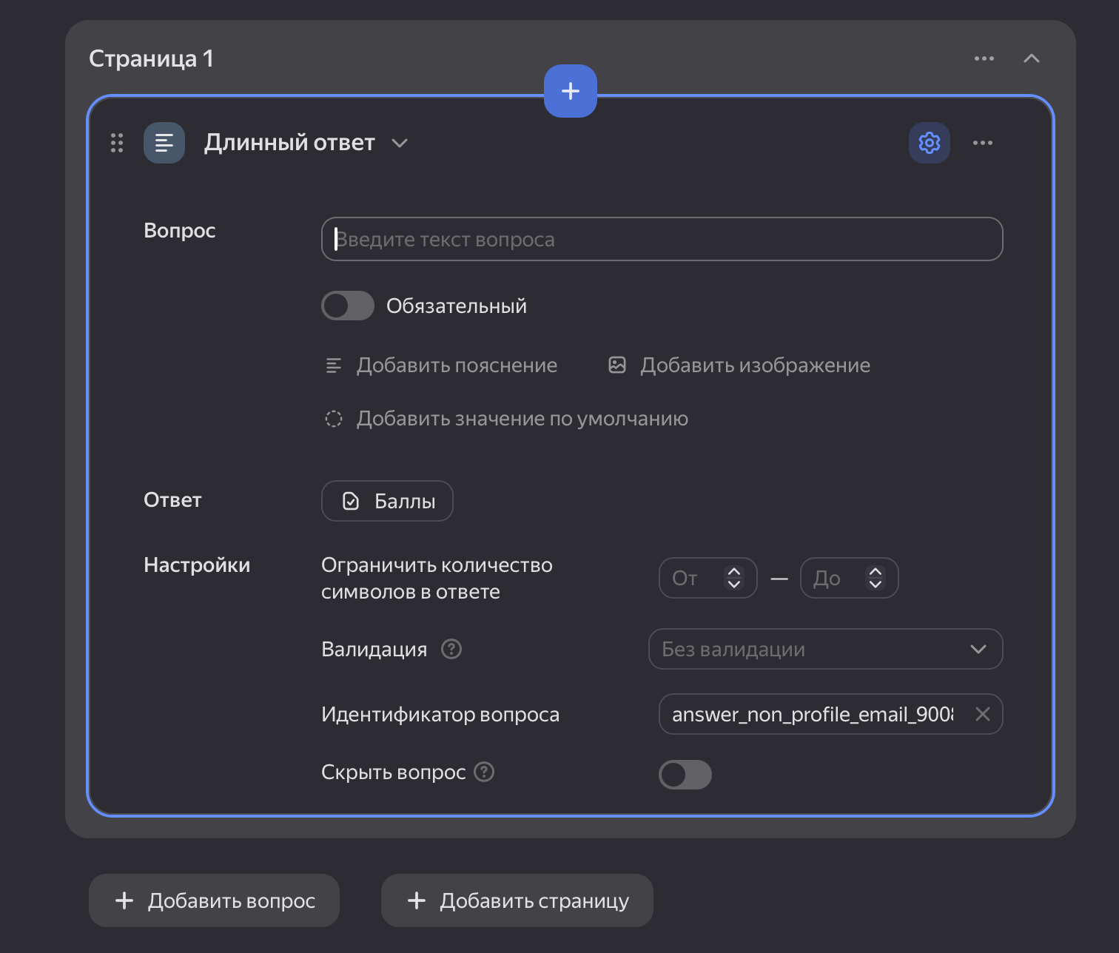Focus the question text input field
The width and height of the screenshot is (1119, 953).
662,239
